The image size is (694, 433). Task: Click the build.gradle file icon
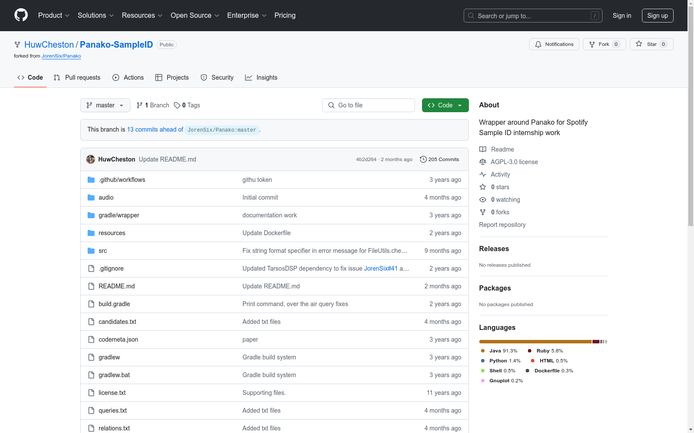point(91,304)
